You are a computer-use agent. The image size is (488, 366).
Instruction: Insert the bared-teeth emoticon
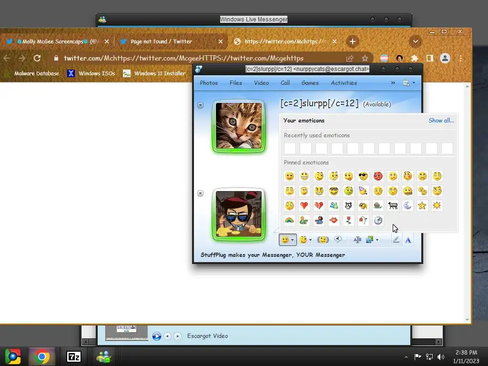click(x=319, y=191)
